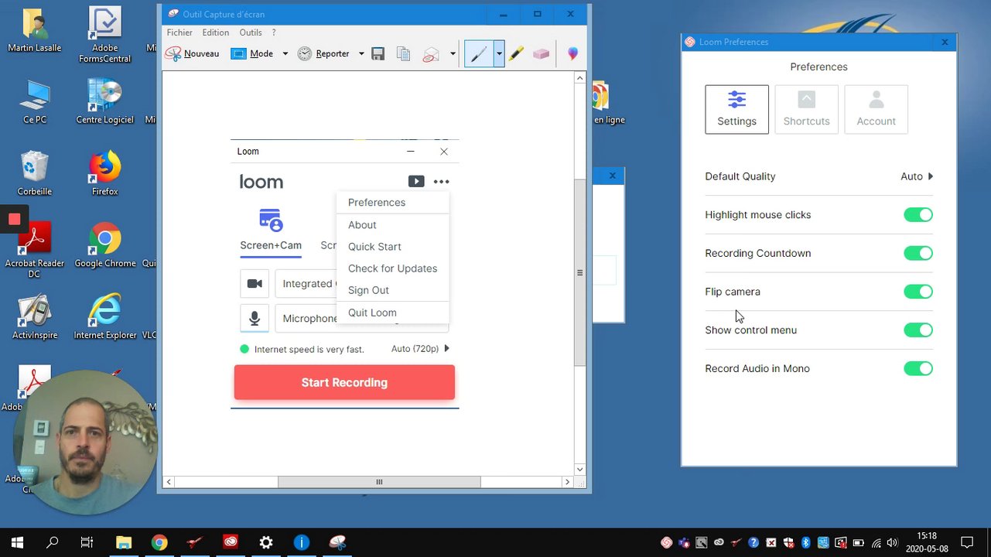Click the Loom video library play icon
The height and width of the screenshot is (557, 991).
coord(416,181)
